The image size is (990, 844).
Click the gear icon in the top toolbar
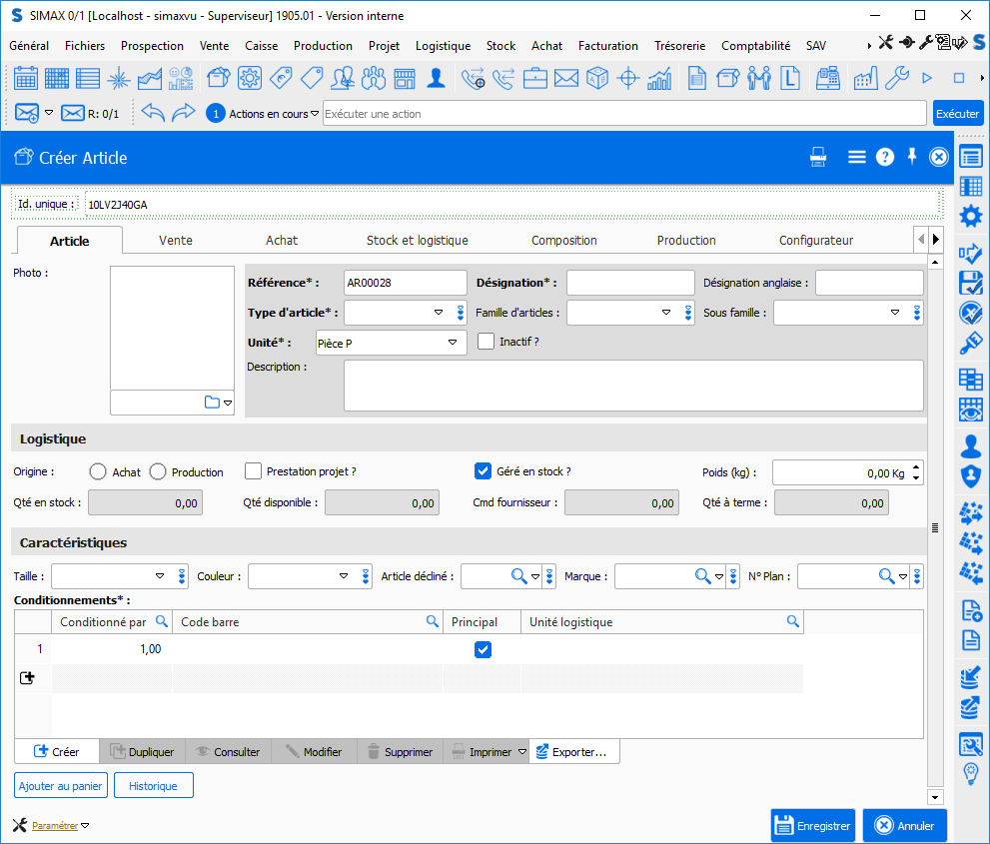click(249, 78)
